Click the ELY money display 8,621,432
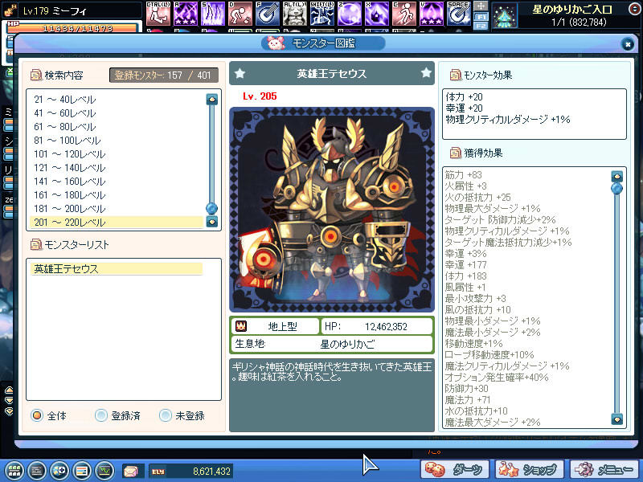The height and width of the screenshot is (482, 643). 190,472
